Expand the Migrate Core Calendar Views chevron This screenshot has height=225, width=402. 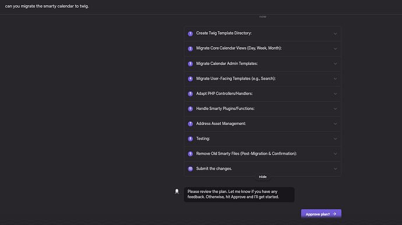point(335,49)
